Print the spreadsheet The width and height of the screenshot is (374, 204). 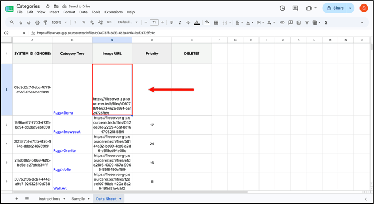pyautogui.click(x=37, y=22)
